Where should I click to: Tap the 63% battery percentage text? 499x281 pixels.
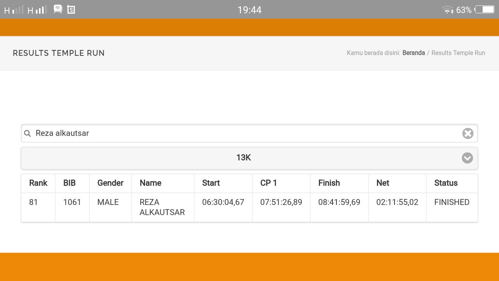(x=464, y=10)
